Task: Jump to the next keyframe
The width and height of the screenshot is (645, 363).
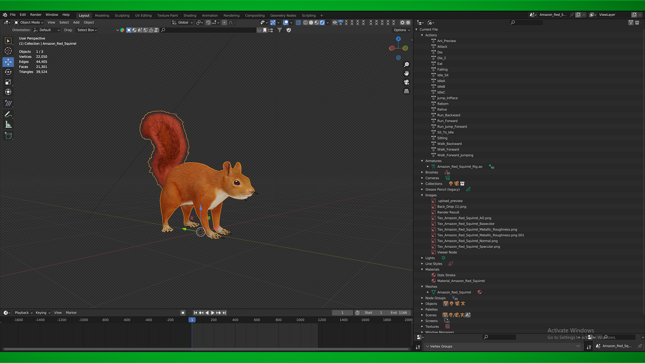Action: point(218,313)
